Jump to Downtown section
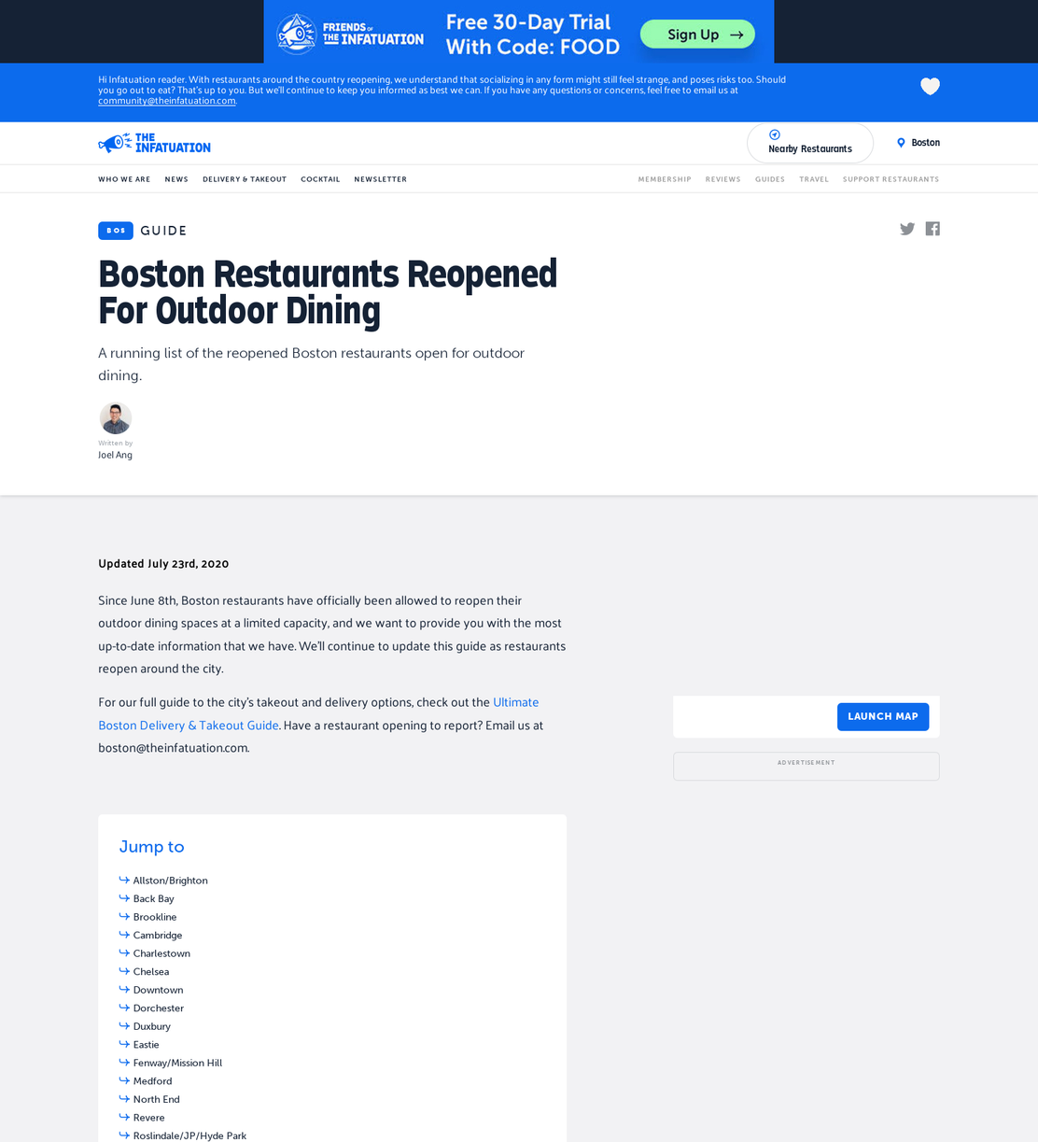The image size is (1038, 1142). (159, 990)
